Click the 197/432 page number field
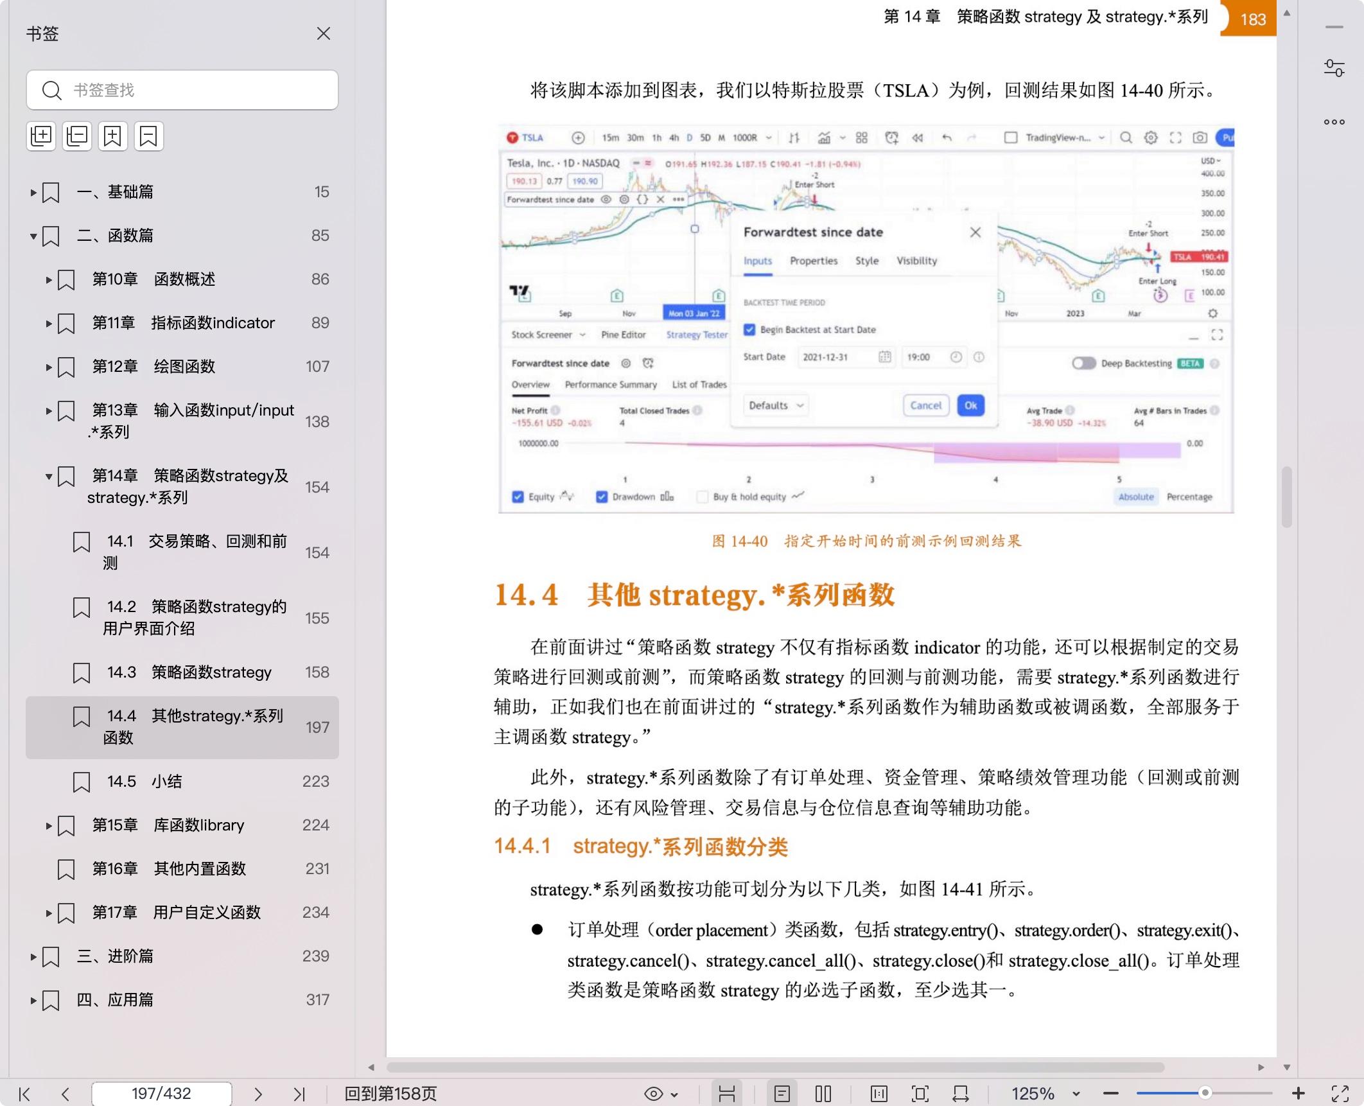 pos(162,1094)
